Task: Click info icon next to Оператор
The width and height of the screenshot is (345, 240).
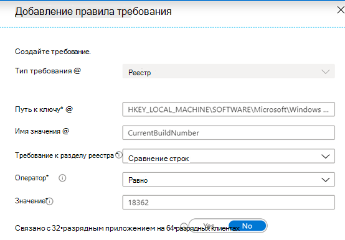Action: pyautogui.click(x=62, y=178)
